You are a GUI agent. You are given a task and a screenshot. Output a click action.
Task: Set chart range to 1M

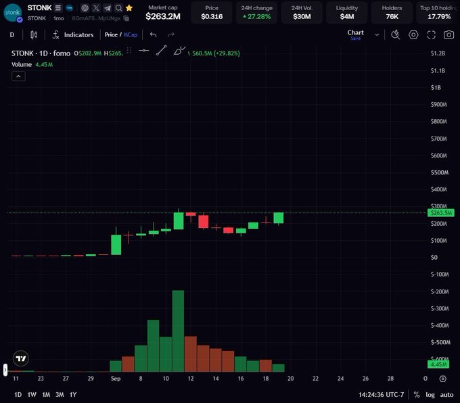tap(46, 395)
